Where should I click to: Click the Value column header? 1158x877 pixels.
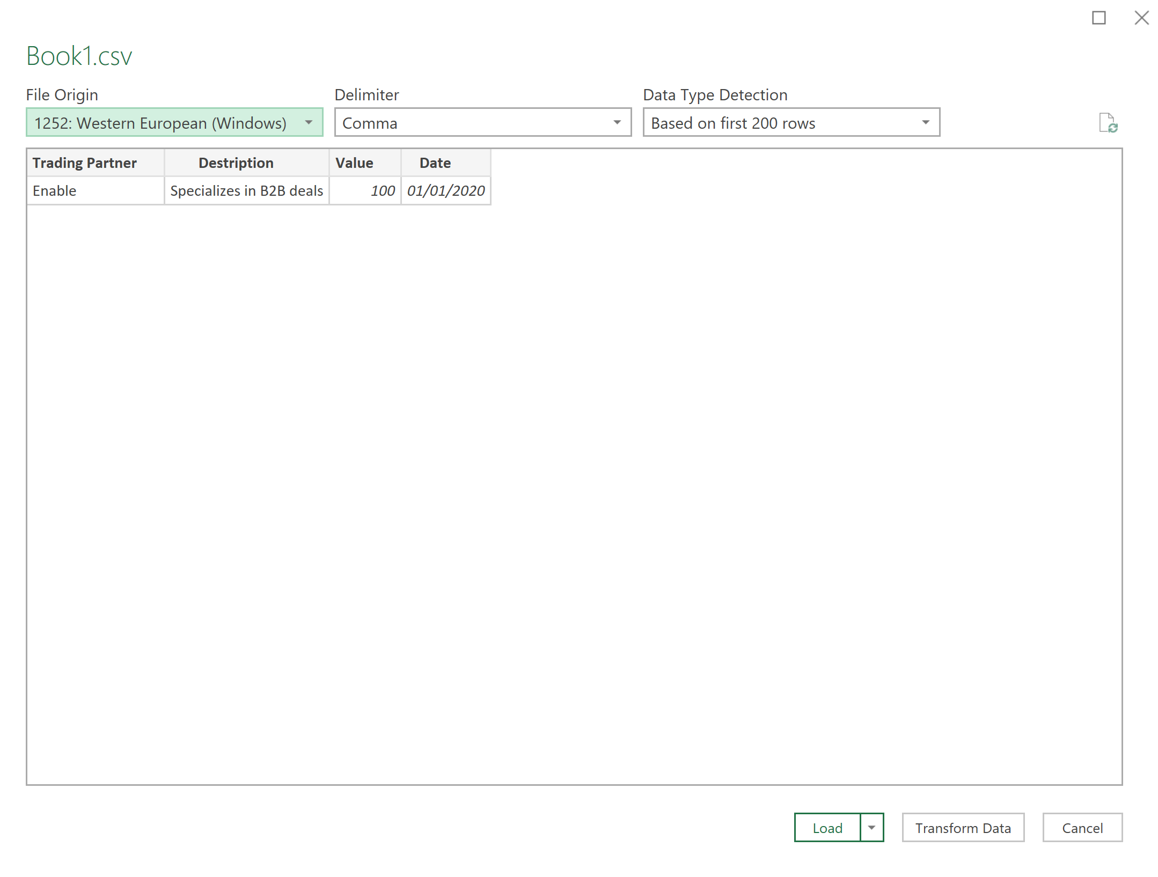354,163
